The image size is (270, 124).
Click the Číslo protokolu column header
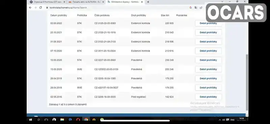102,15
